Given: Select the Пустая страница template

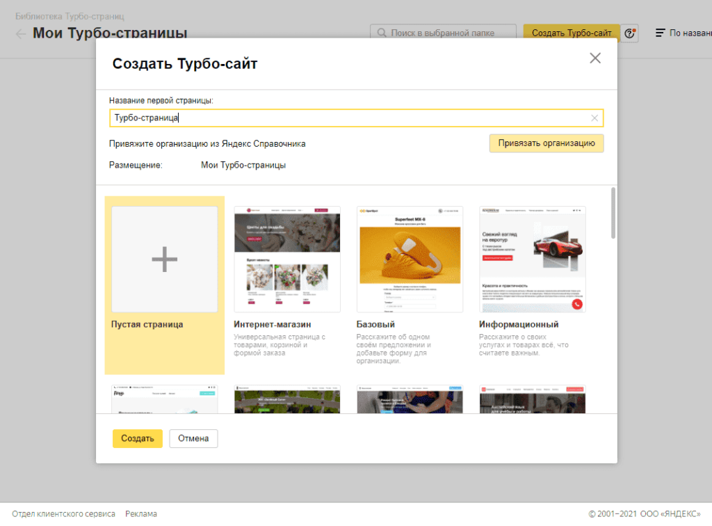Looking at the screenshot, I should click(164, 285).
